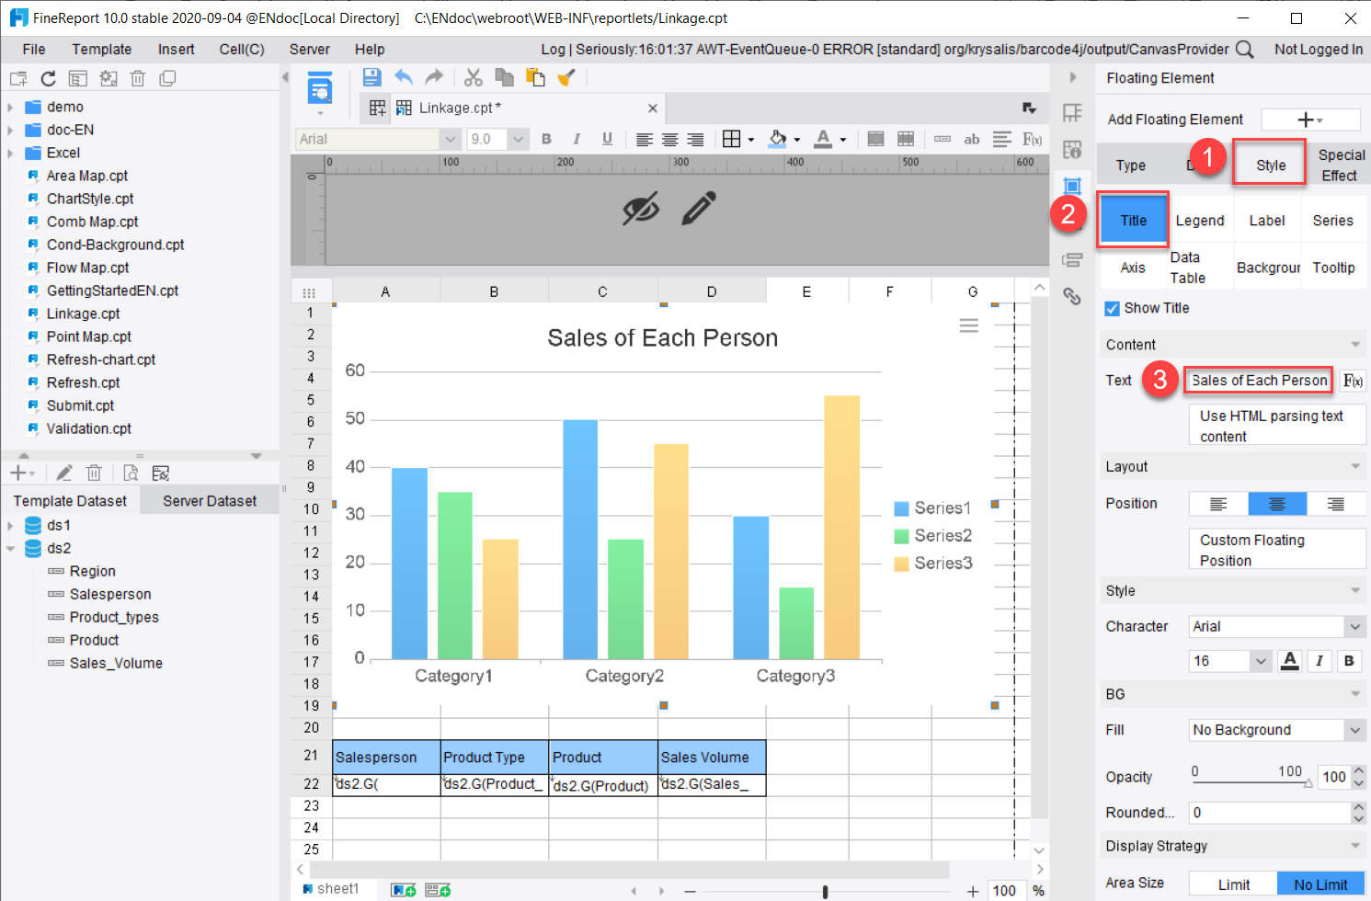Open the Floating Element panel icon in the sidebar
Screen dimensions: 1371x901
point(1072,186)
